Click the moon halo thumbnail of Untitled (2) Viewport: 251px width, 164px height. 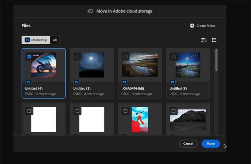(x=92, y=65)
